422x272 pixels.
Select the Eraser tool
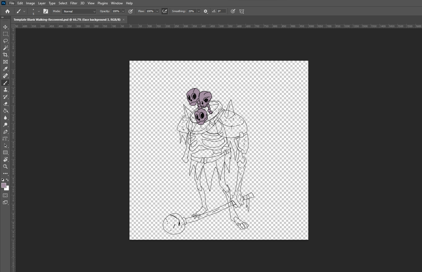(5, 104)
